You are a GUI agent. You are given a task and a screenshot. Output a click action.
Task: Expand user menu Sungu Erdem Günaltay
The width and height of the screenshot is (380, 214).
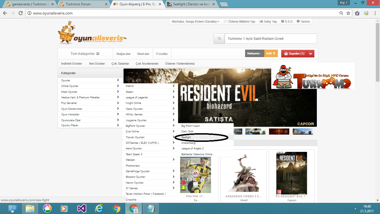(x=195, y=21)
